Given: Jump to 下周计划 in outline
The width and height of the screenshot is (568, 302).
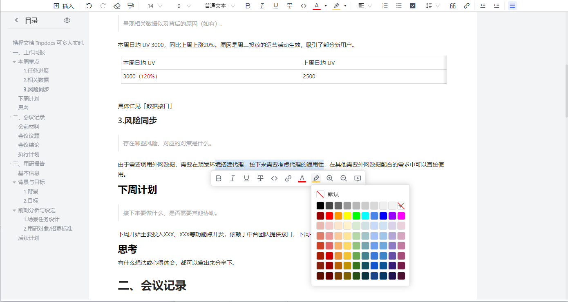Looking at the screenshot, I should coord(29,99).
